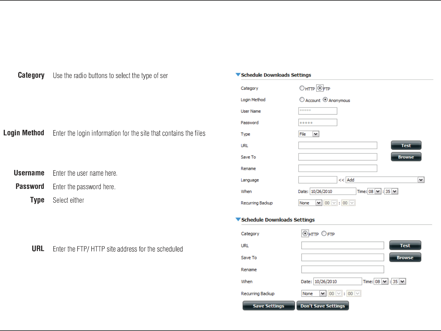This screenshot has width=441, height=331.
Task: Select the unselected FTP category radio button
Action: [x=324, y=234]
